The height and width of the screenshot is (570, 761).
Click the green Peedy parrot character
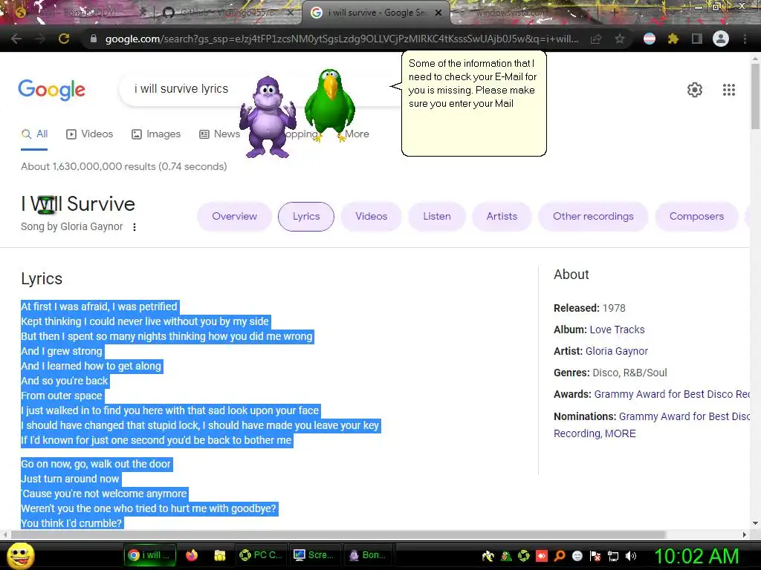click(x=330, y=105)
